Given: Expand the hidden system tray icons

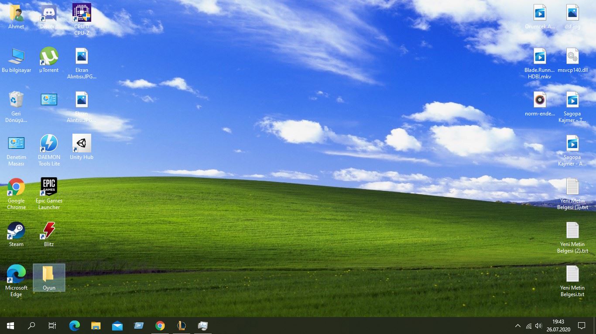Looking at the screenshot, I should pos(518,325).
